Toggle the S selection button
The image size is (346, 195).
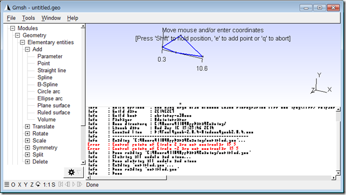tap(53, 185)
